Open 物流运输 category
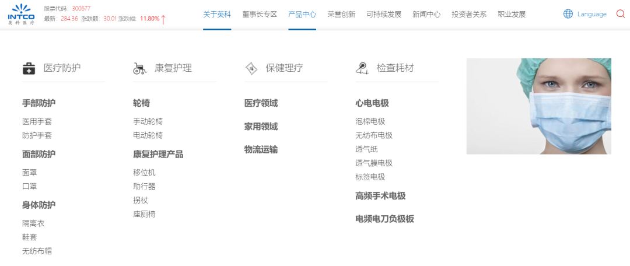630x266 pixels. point(261,150)
